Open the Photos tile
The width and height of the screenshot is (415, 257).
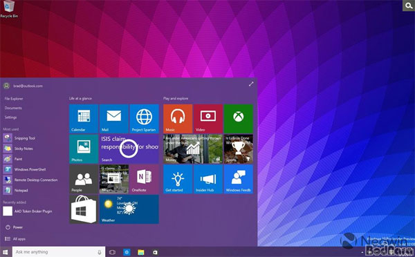[84, 149]
